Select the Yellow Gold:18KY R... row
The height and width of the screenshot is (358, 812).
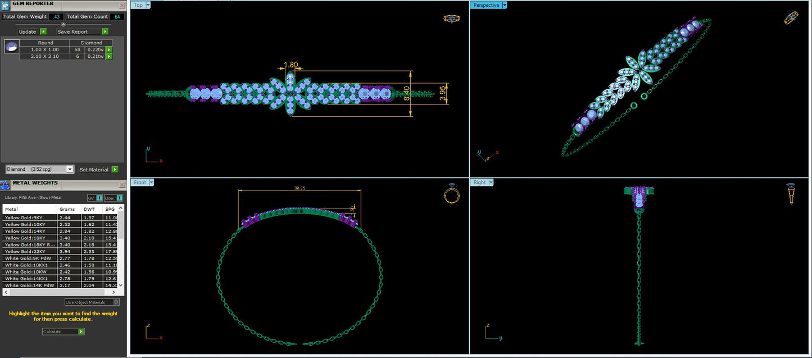[60, 244]
